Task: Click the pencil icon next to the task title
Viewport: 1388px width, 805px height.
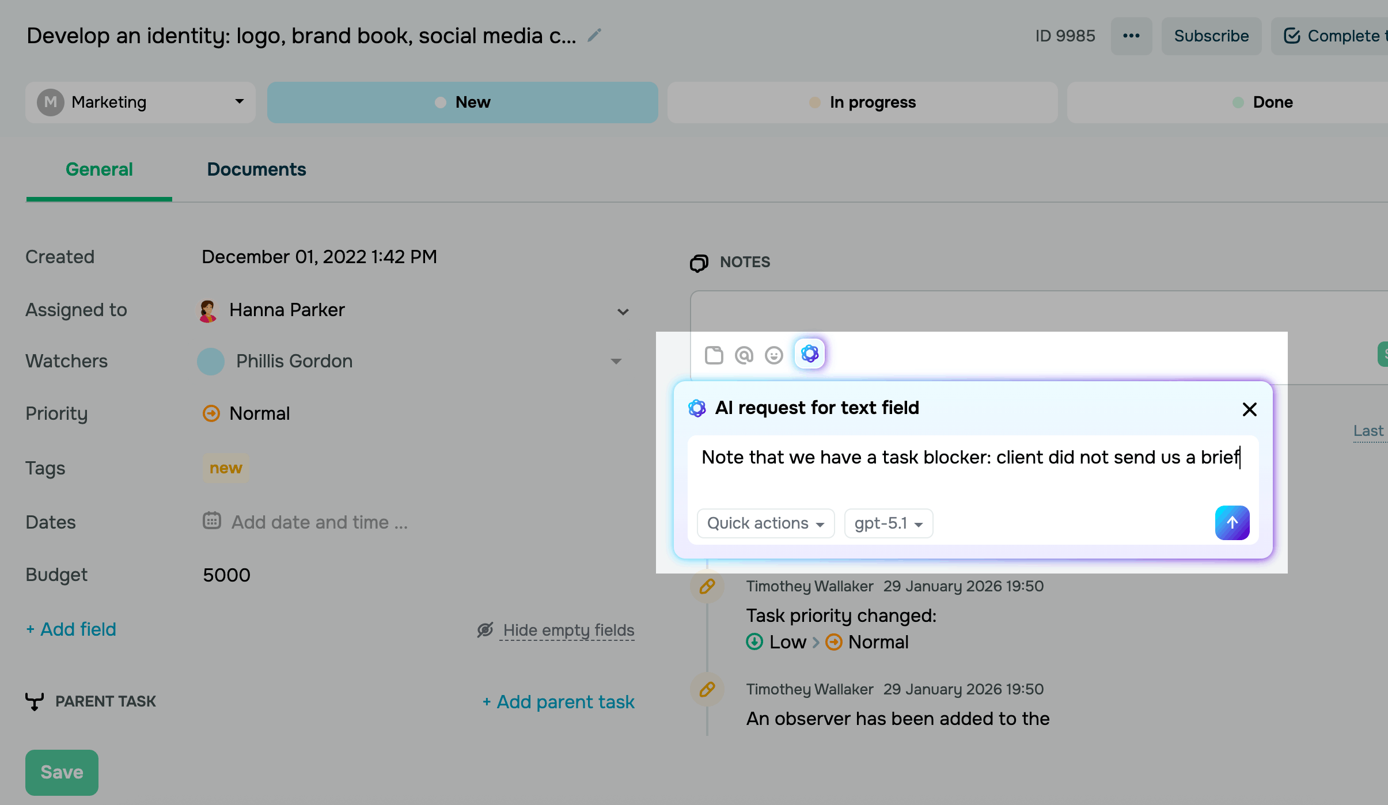Action: (594, 36)
